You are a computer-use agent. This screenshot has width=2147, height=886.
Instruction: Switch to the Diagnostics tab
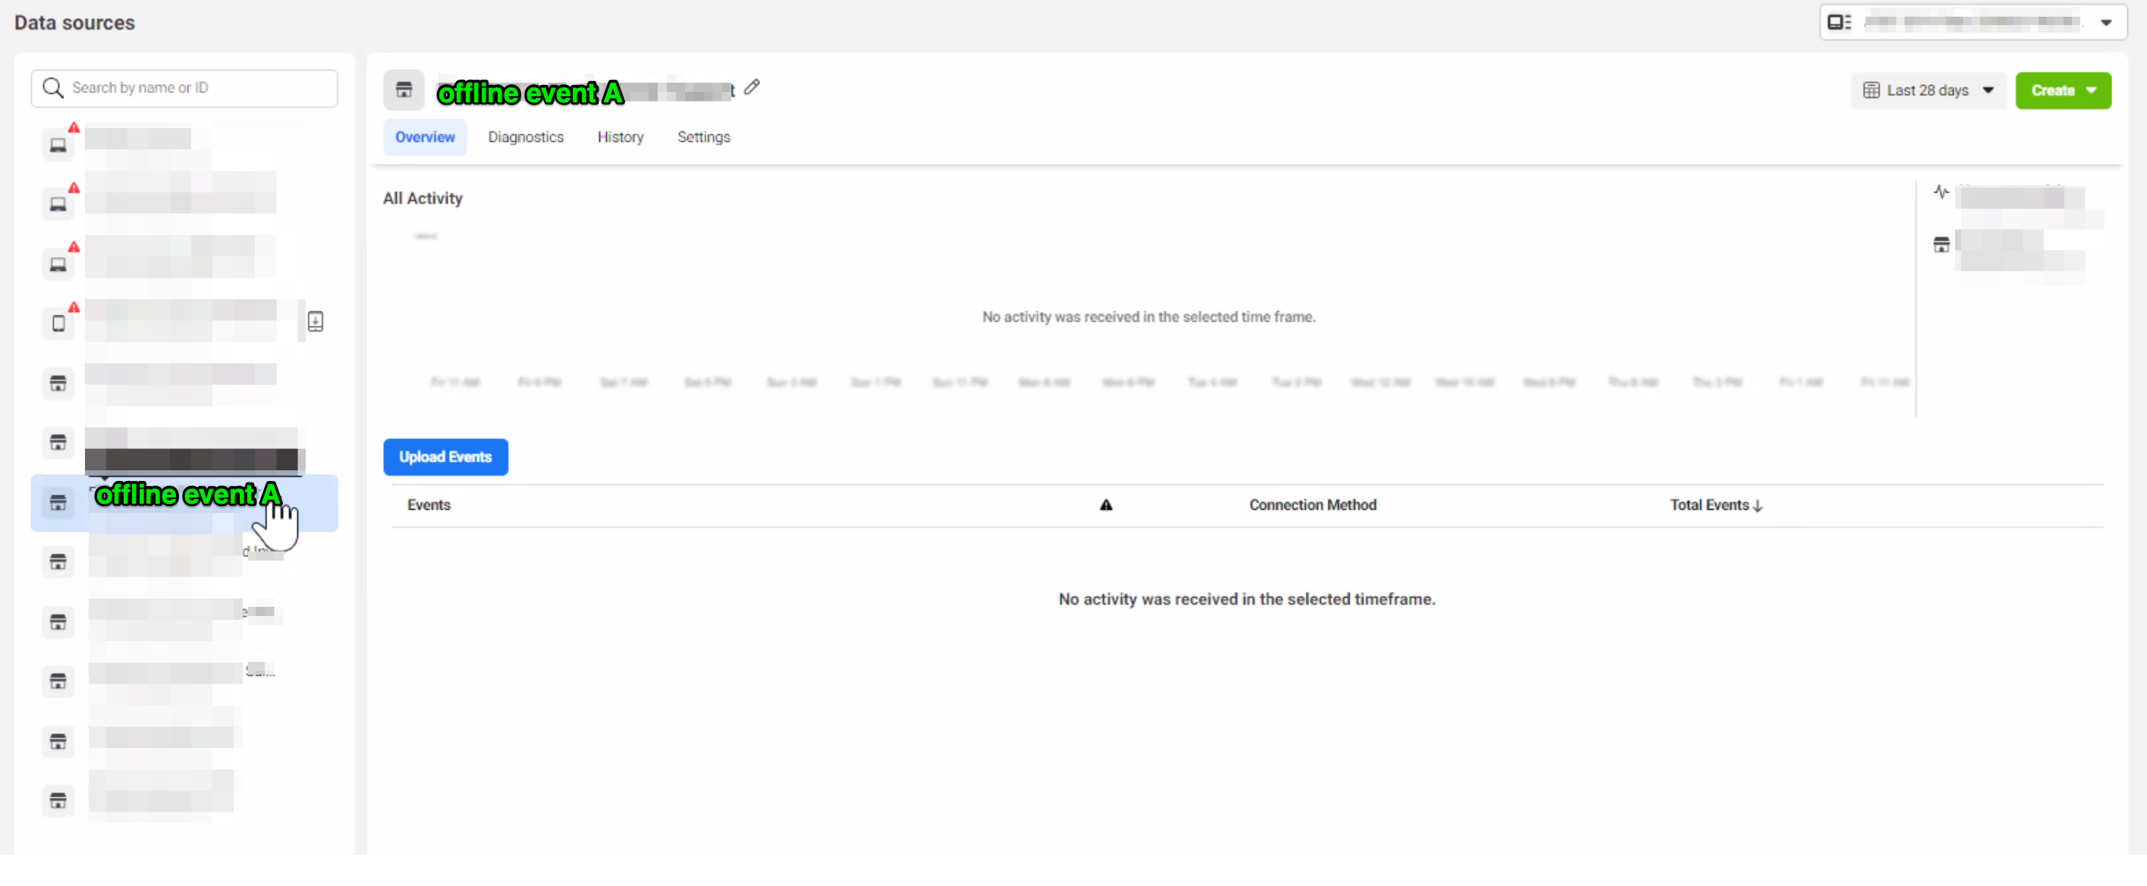click(525, 137)
